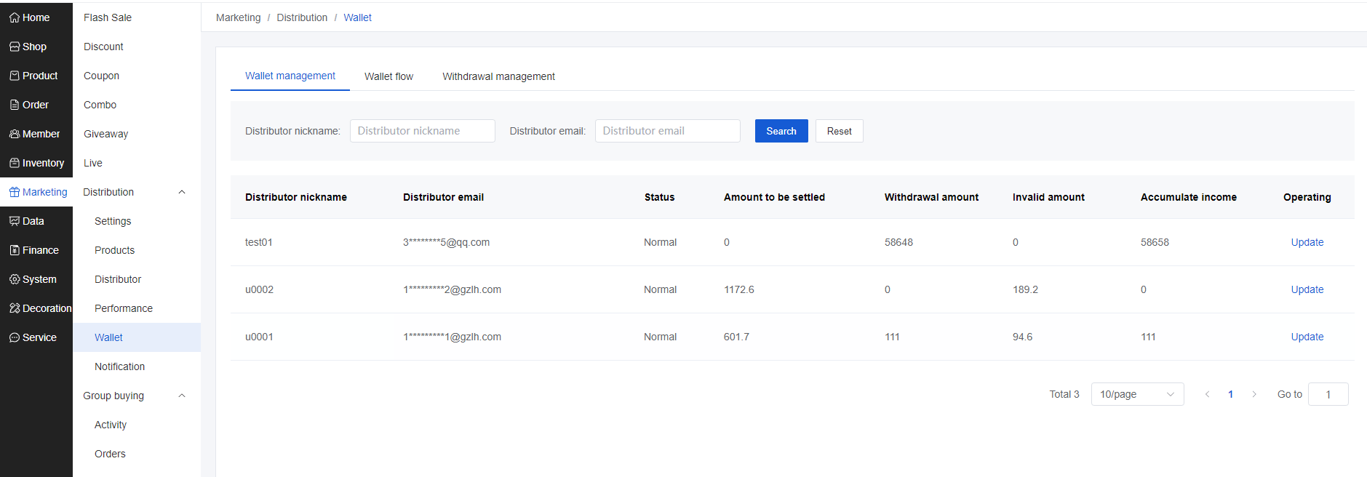This screenshot has width=1367, height=477.
Task: Click email 3********5@qq.com
Action: pos(446,242)
